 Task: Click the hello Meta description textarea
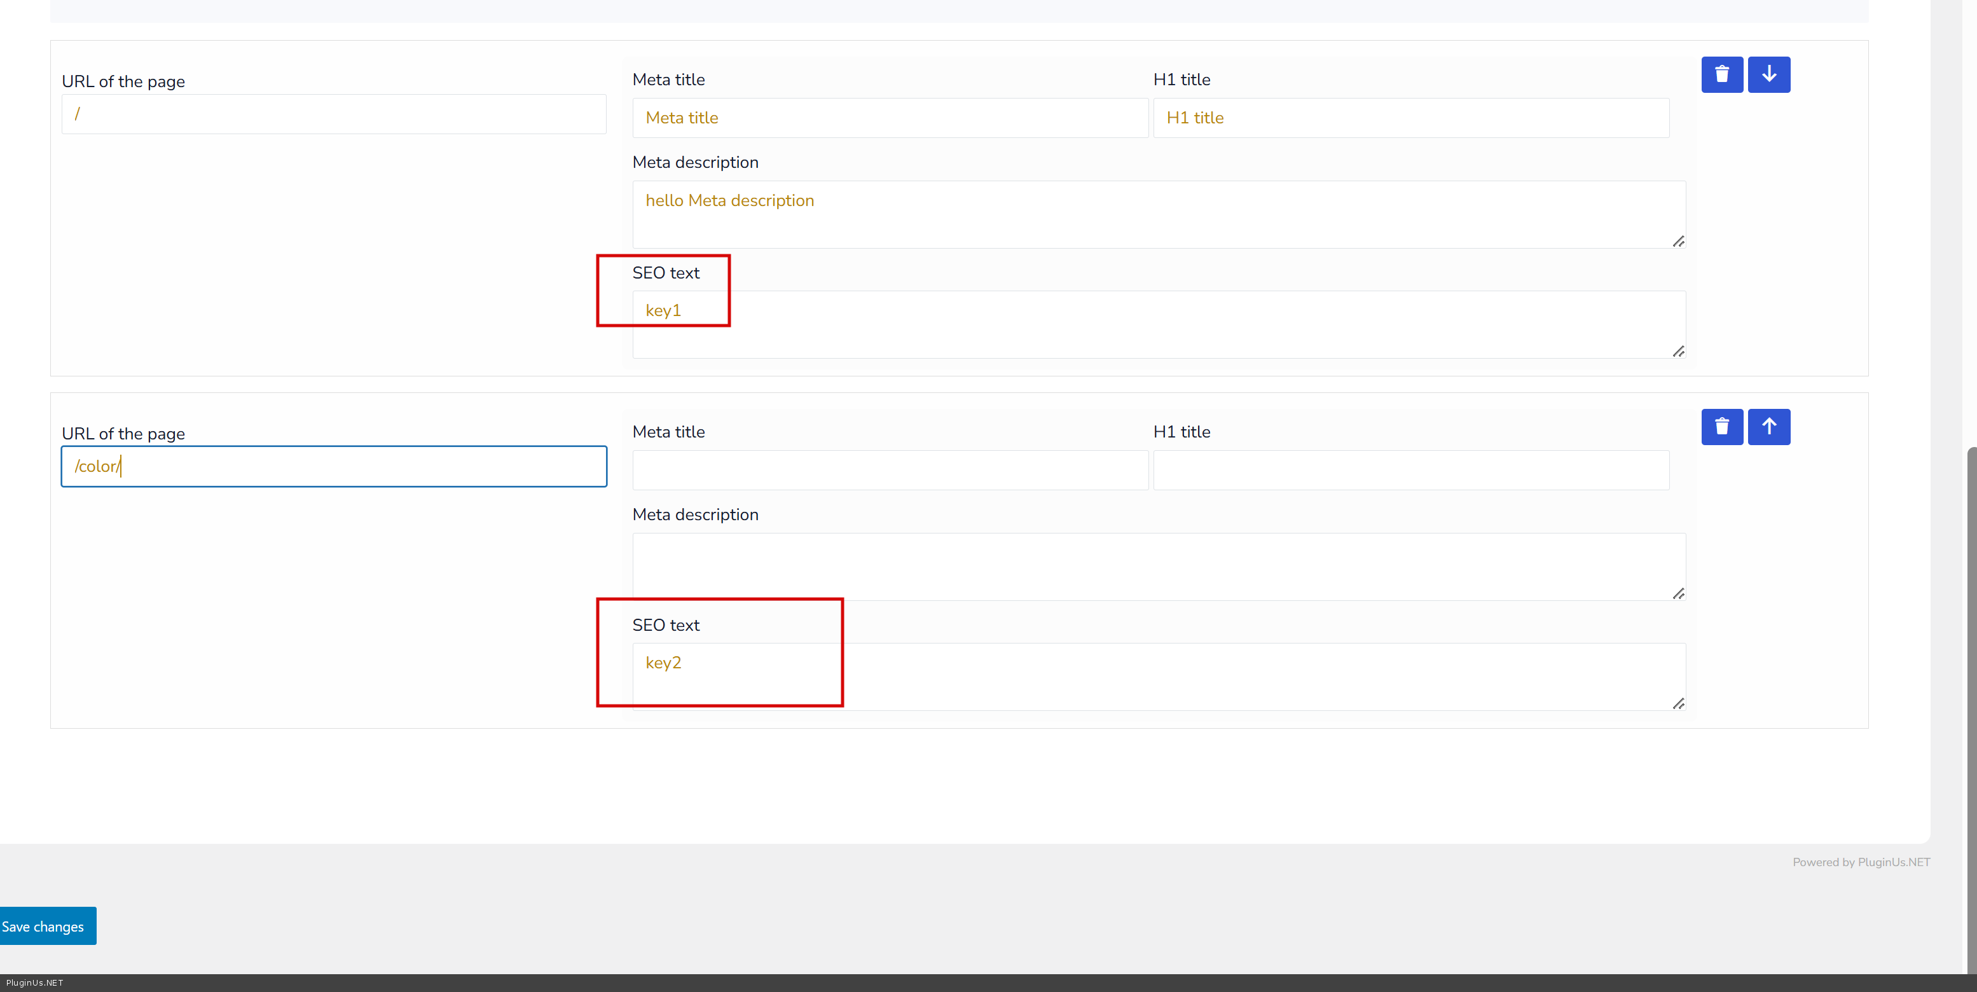tap(1158, 214)
